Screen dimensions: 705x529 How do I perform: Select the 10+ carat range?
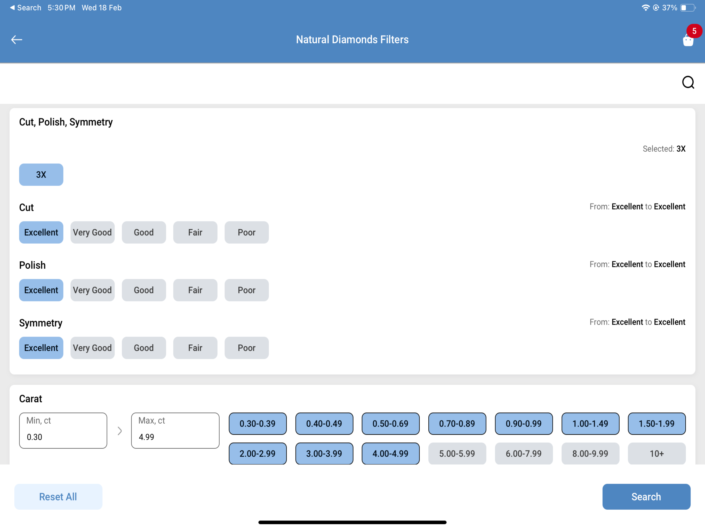(x=656, y=453)
